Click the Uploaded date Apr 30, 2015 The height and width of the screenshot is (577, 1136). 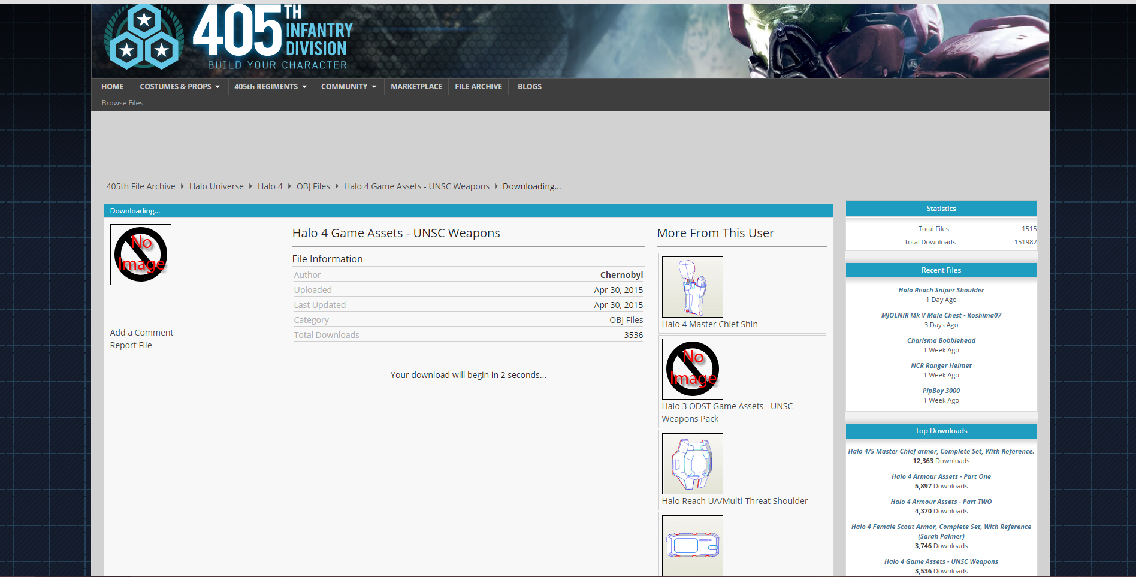pyautogui.click(x=618, y=290)
